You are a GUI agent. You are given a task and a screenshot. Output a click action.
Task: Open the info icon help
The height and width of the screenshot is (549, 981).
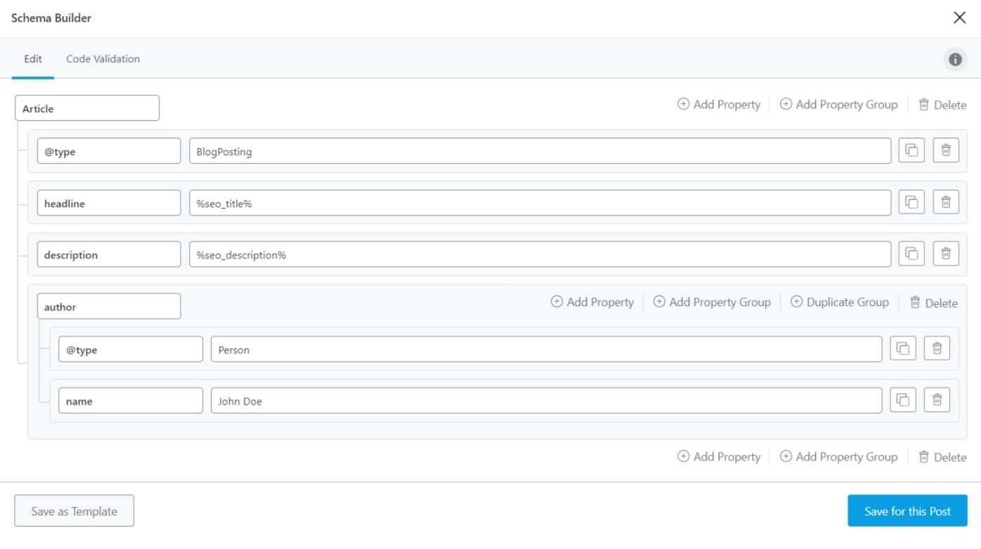[955, 60]
